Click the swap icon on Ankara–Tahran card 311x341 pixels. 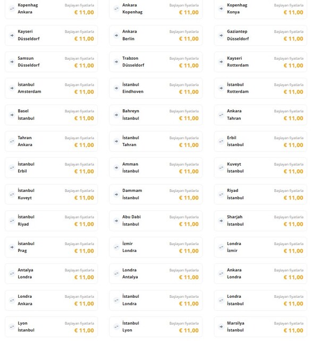221,115
